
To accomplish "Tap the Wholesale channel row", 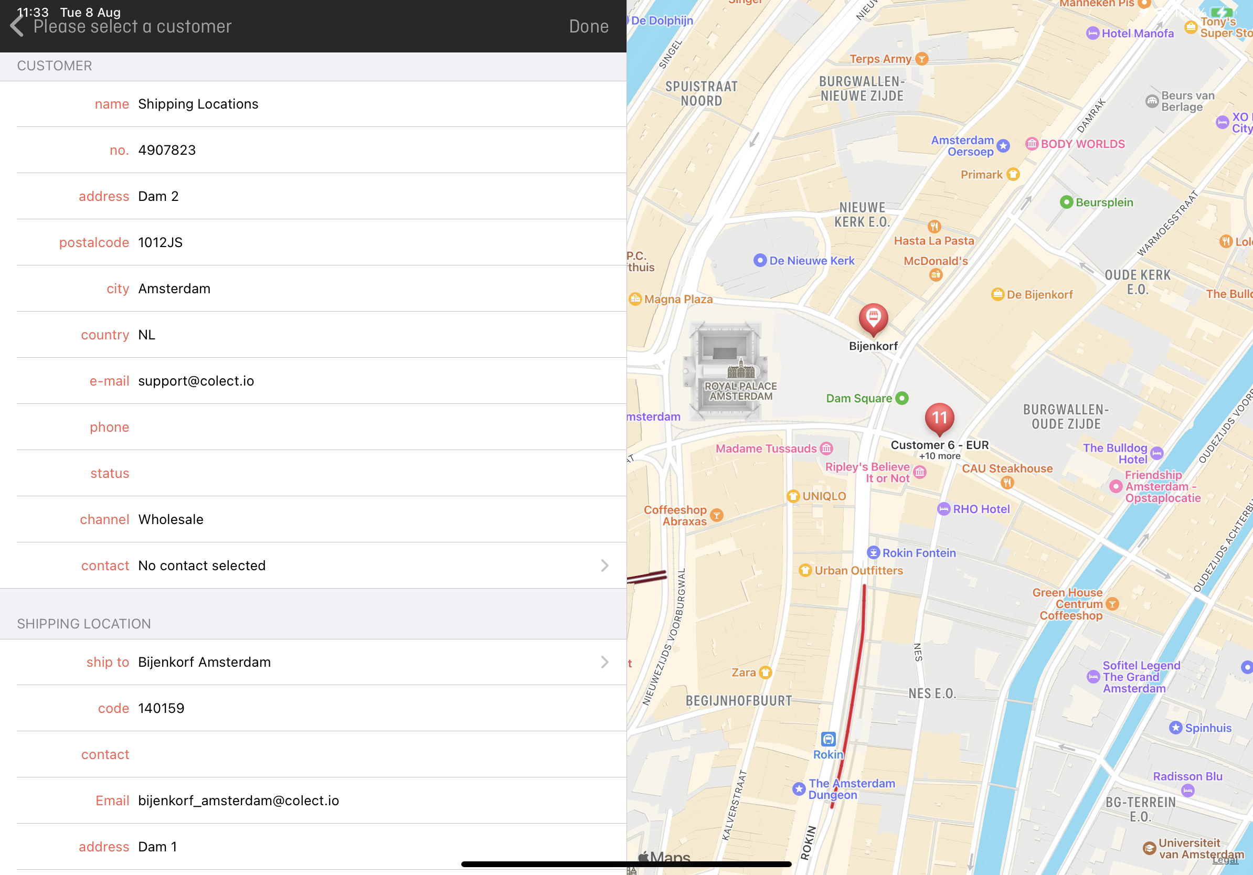I will point(171,519).
